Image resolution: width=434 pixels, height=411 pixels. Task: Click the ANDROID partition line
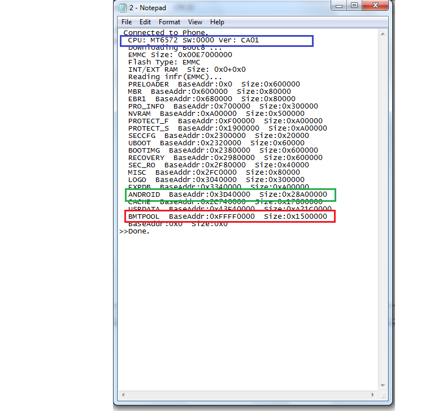[228, 194]
